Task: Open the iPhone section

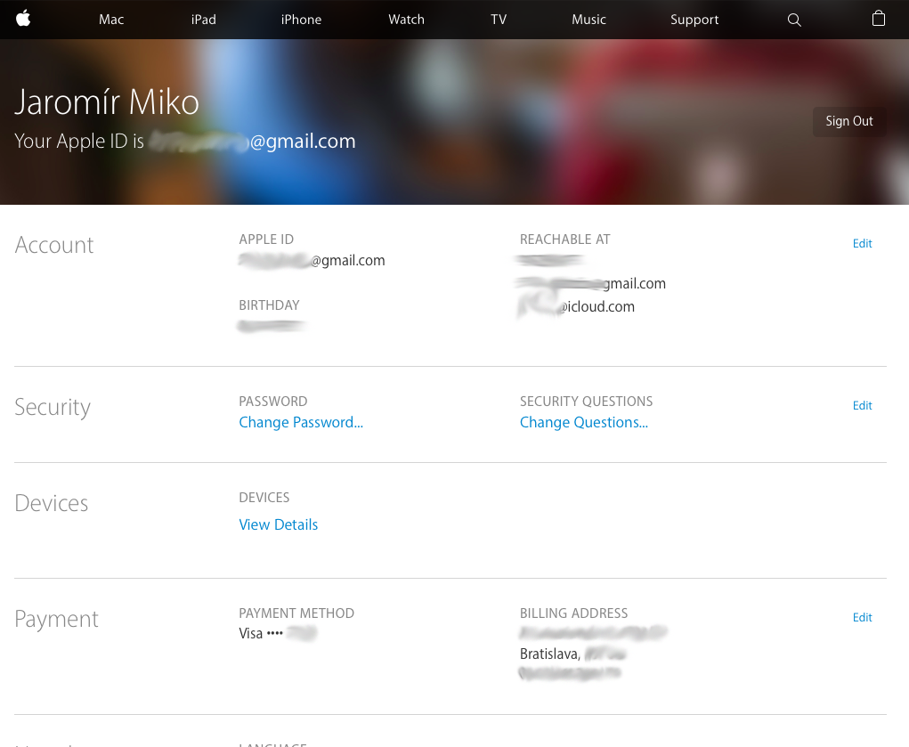Action: [301, 19]
